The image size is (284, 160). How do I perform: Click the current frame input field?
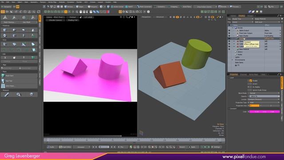[104, 147]
